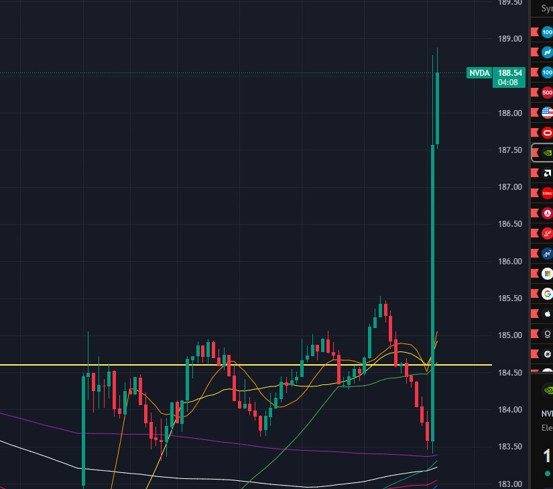Click the 187.00 price axis label
Screen dimensions: 553x489
[x=509, y=187]
